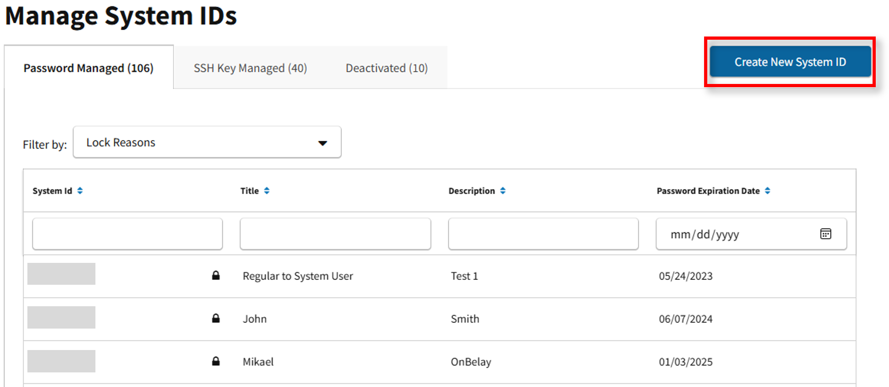Click the lock icon in the John row
Image resolution: width=889 pixels, height=387 pixels.
pyautogui.click(x=216, y=319)
